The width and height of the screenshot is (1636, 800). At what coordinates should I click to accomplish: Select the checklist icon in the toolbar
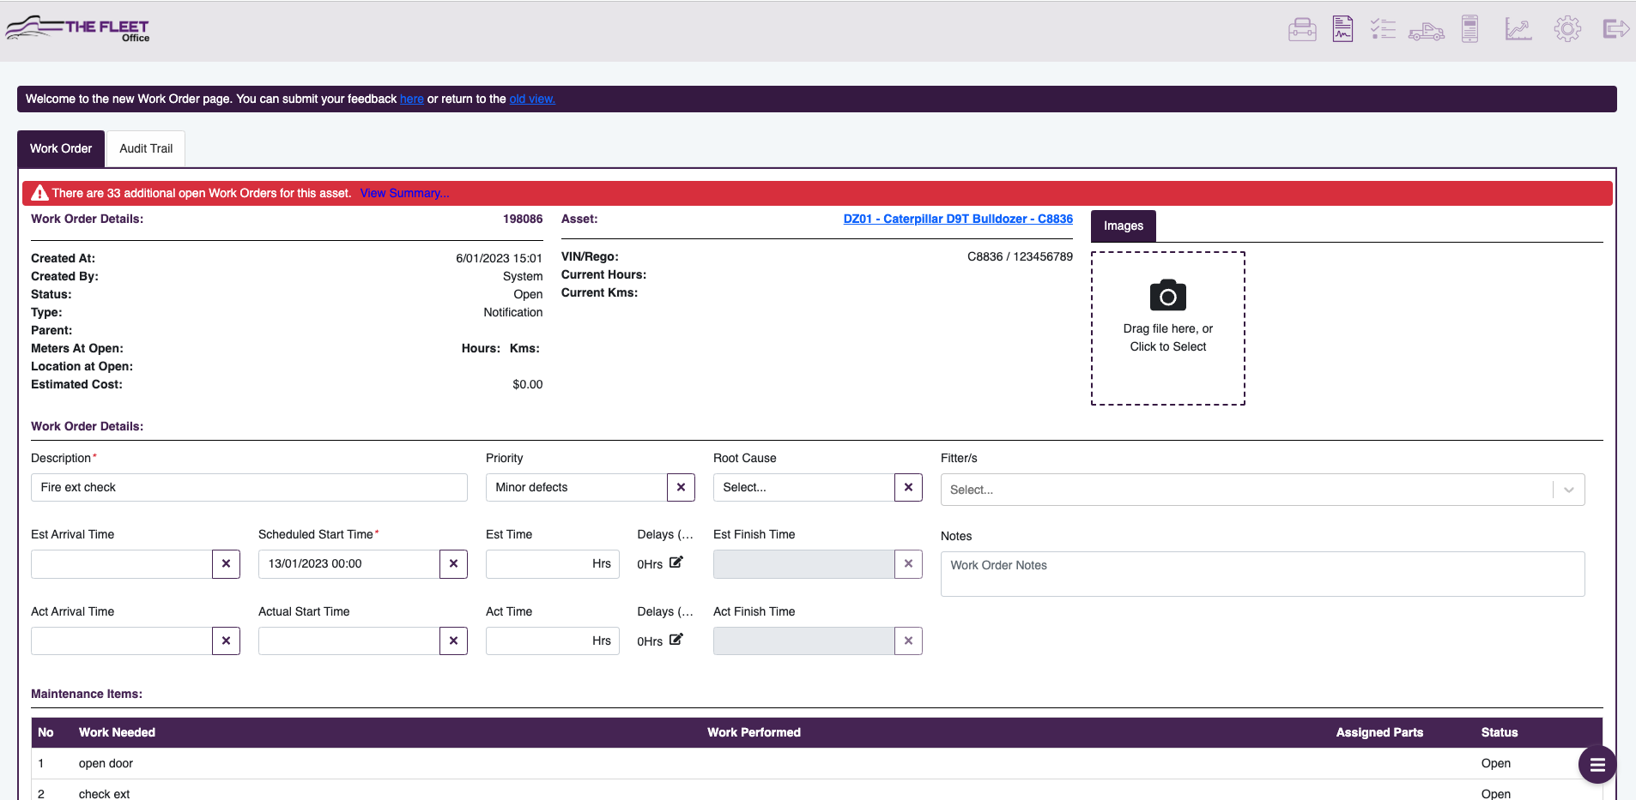click(x=1382, y=28)
